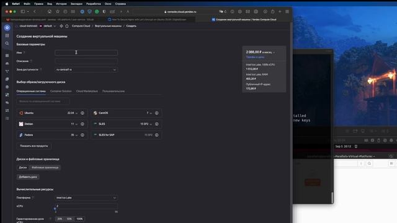Click search icon in Parallels VM window
Viewport: 397px width, 223px height.
click(369, 164)
